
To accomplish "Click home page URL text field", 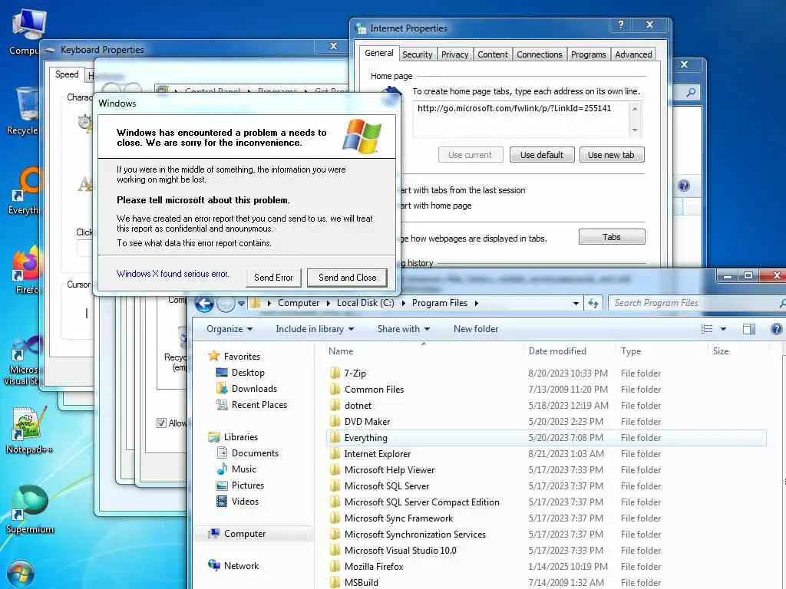I will coord(521,119).
